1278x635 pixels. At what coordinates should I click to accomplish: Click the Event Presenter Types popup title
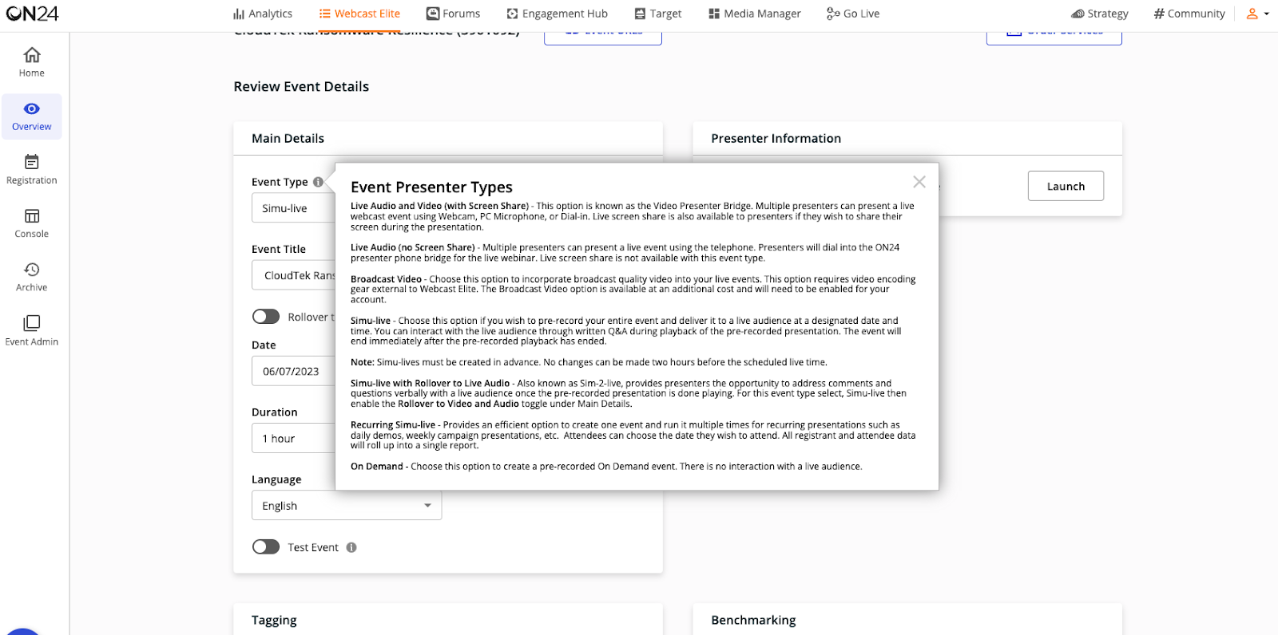(x=431, y=187)
